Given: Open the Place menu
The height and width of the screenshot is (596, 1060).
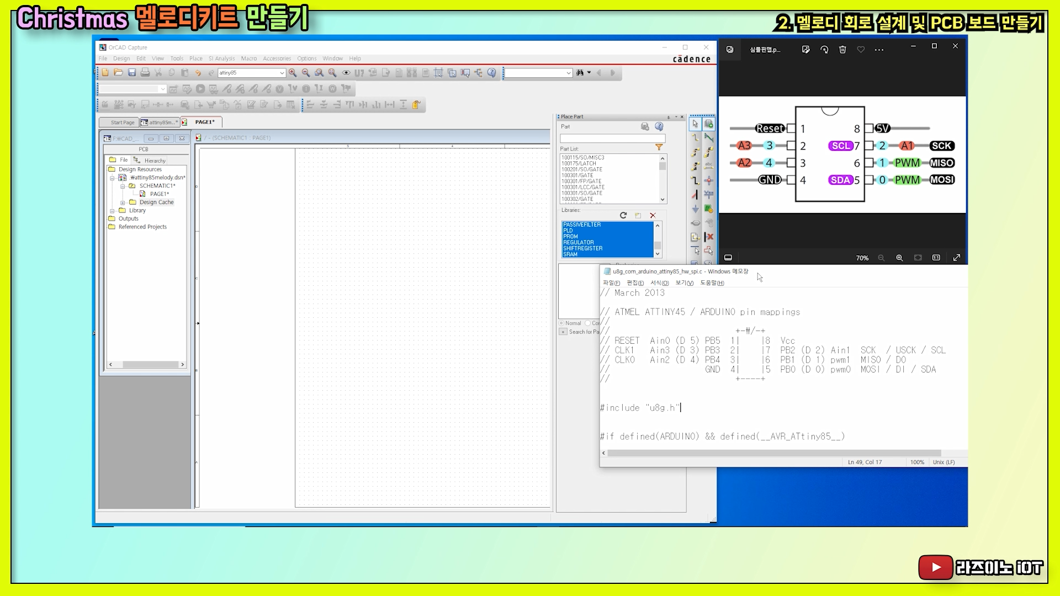Looking at the screenshot, I should pyautogui.click(x=195, y=58).
